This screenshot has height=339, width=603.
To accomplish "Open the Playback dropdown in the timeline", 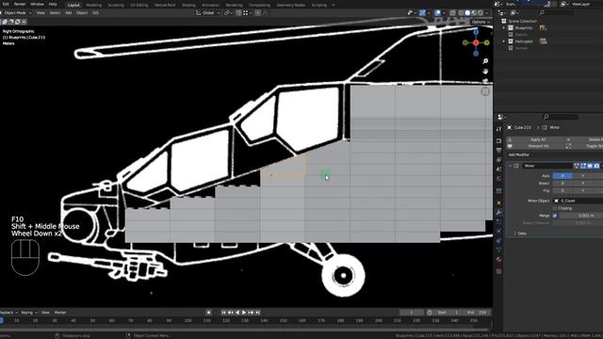I will pos(8,313).
